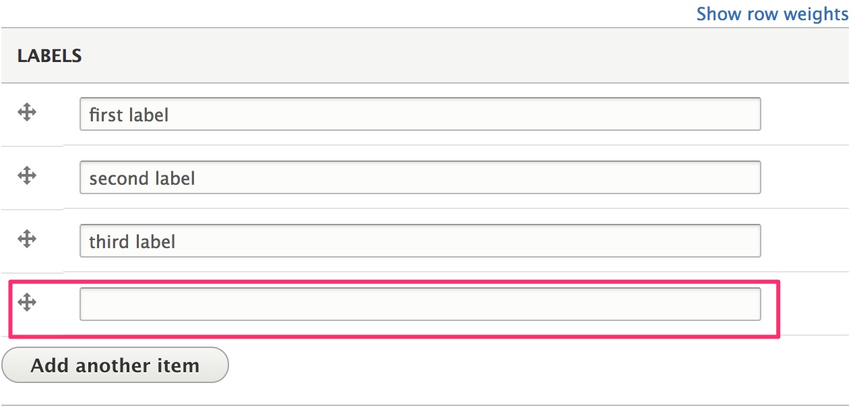Screen dimensions: 857x410
Task: Place cursor on 'label' in the first field
Action: [148, 115]
